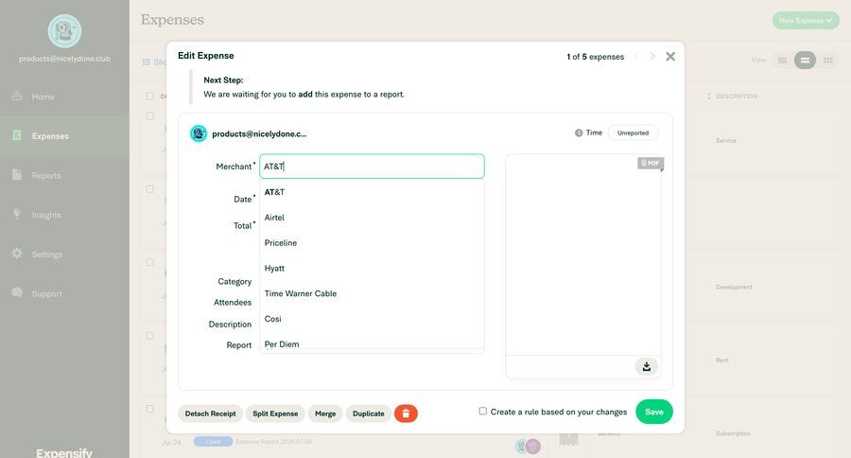
Task: Switch to list view icon
Action: 782,61
